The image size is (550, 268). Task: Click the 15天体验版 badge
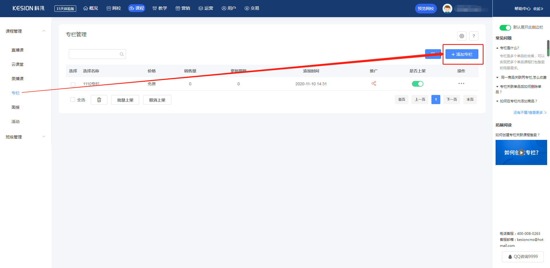point(65,9)
